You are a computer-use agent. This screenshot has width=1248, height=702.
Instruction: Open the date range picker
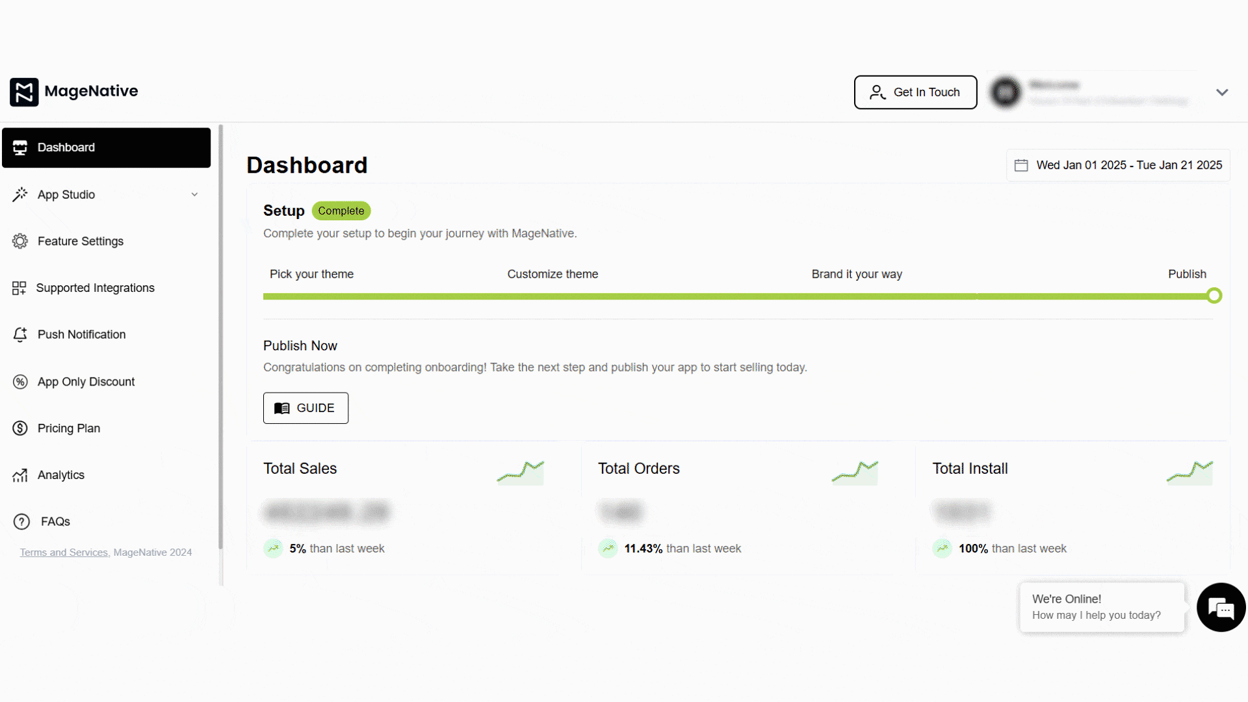(x=1117, y=164)
